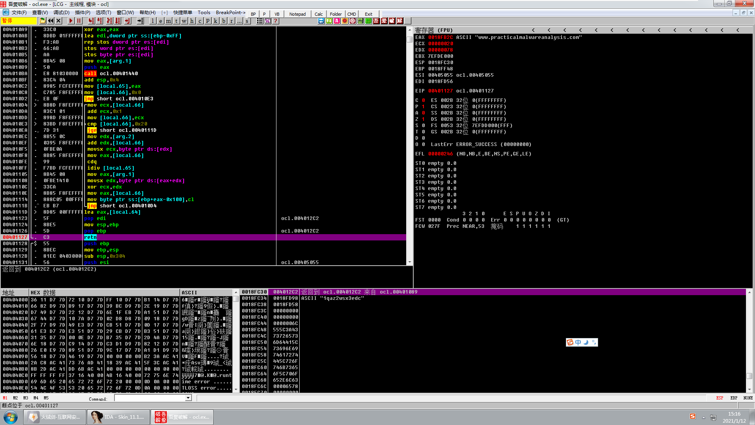Click the Run program play icon
The image size is (755, 425).
(x=71, y=21)
